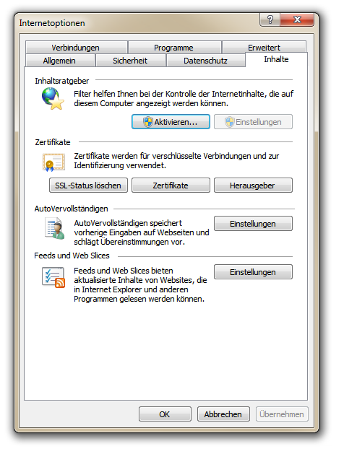Click the globe and star Inhaltsratgeber icon

53,99
